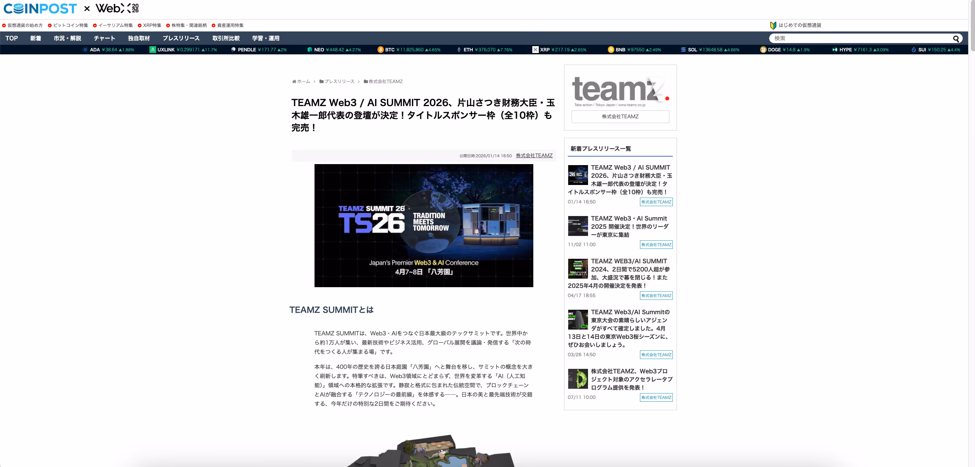The width and height of the screenshot is (975, 467).
Task: Click the teamz logo in sidebar
Action: pos(620,91)
